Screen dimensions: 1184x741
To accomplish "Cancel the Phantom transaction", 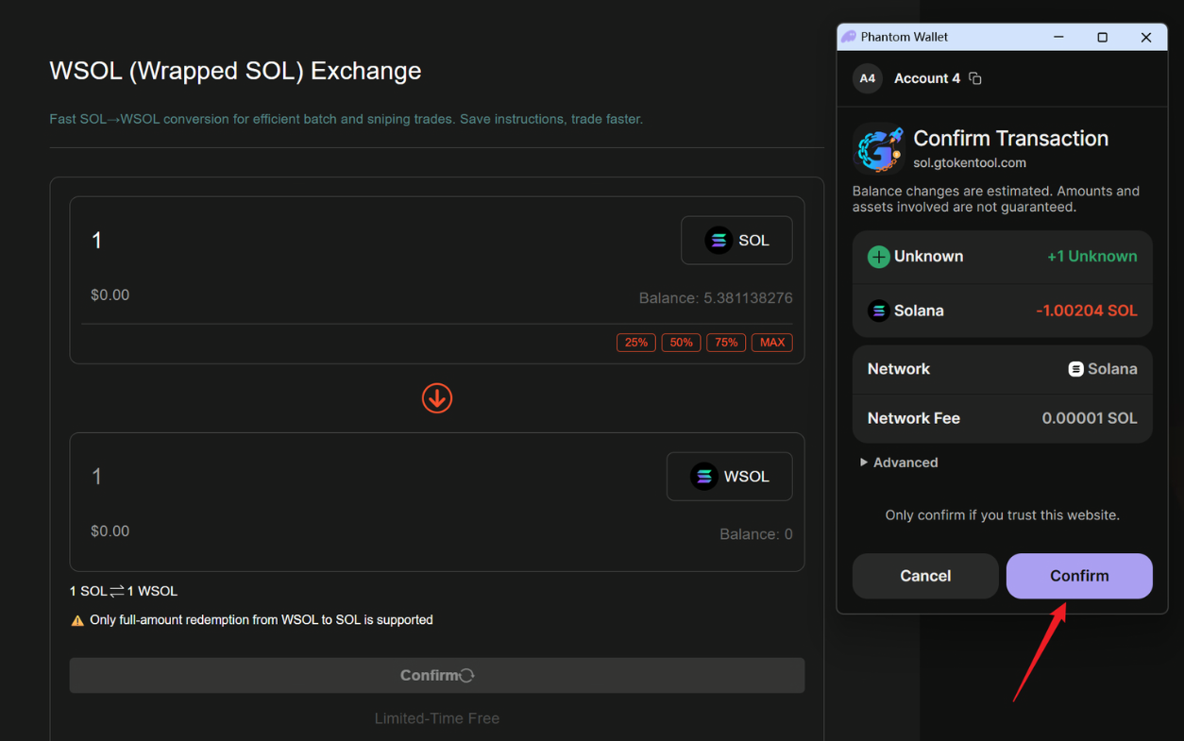I will pos(924,576).
